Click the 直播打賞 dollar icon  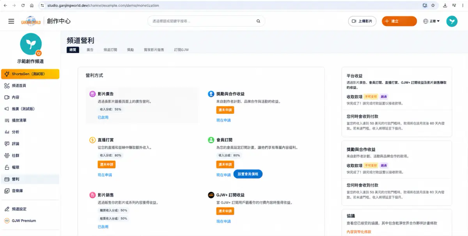(x=92, y=140)
